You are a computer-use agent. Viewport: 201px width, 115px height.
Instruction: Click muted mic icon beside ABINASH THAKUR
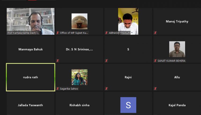[x=106, y=33]
